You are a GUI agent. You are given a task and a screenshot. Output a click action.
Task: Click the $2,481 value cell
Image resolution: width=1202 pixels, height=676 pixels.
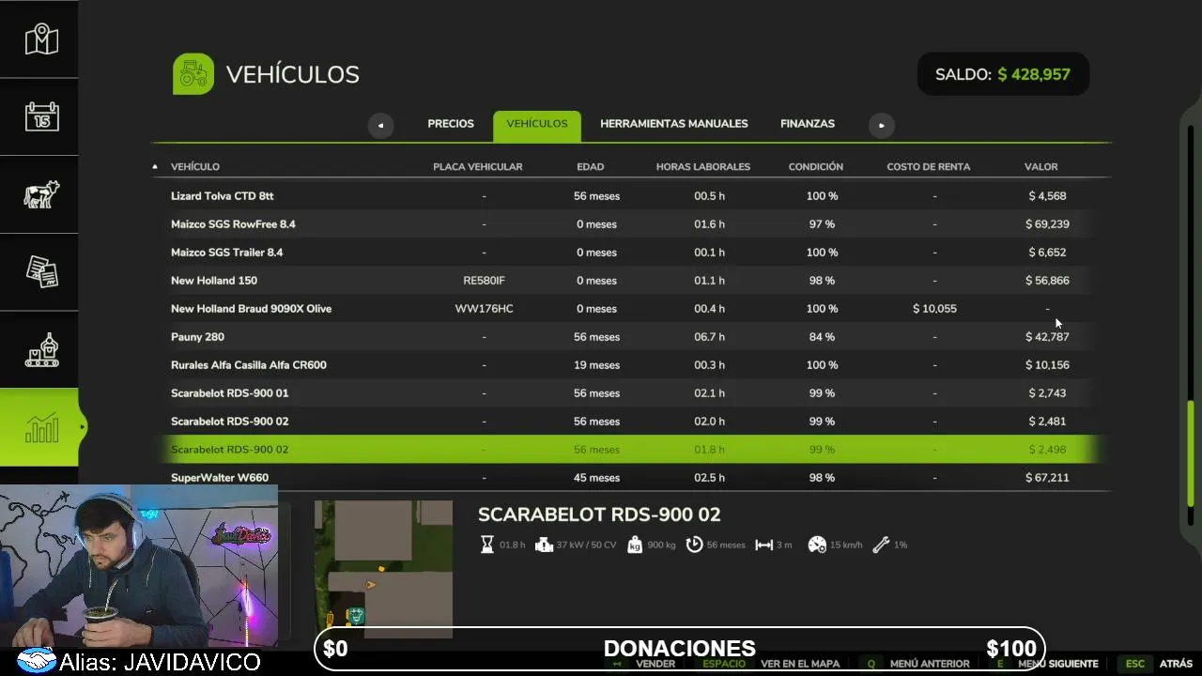point(1047,422)
